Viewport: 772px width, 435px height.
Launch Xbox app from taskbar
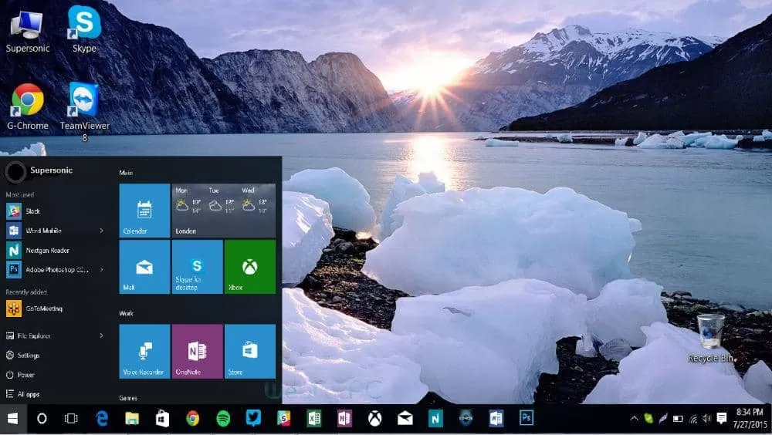[374, 419]
